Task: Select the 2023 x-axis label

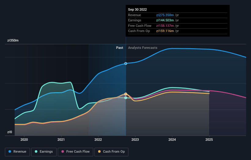Action: pyautogui.click(x=135, y=140)
